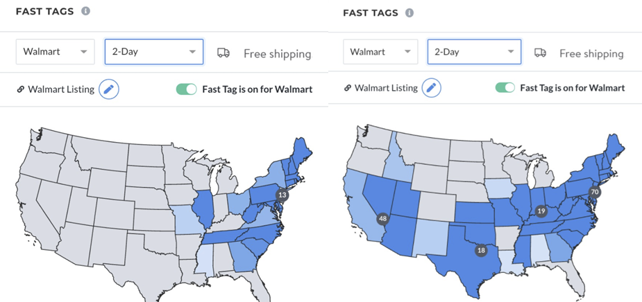Click the pencil edit icon in right panel
Viewport: 642px width, 302px height.
431,88
